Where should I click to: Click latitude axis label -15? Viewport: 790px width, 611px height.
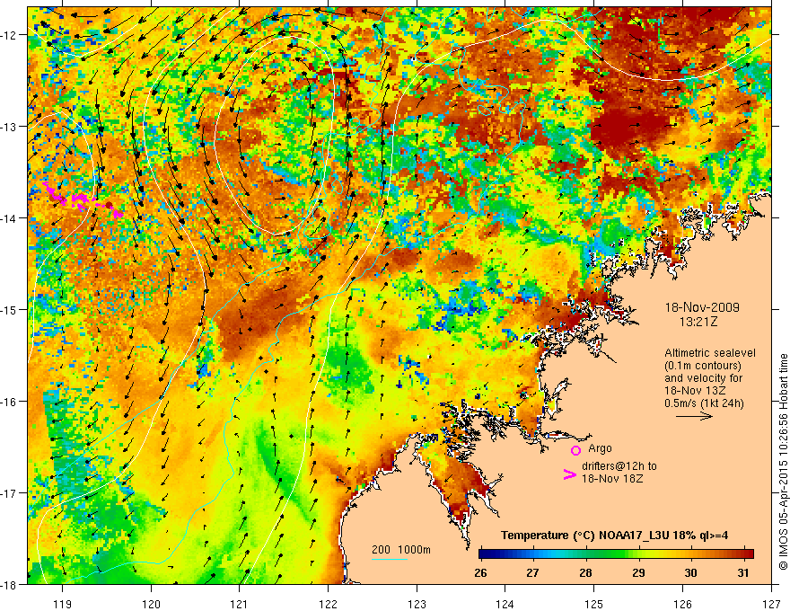(x=10, y=309)
